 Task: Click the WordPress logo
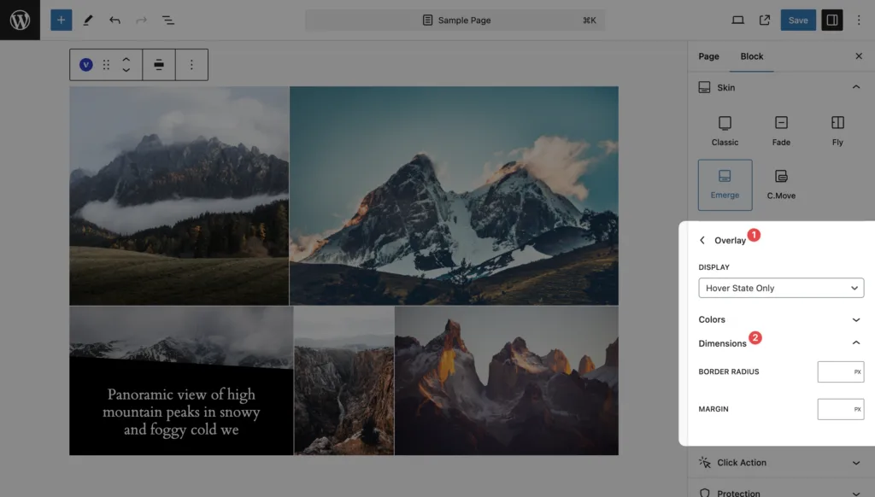tap(21, 20)
